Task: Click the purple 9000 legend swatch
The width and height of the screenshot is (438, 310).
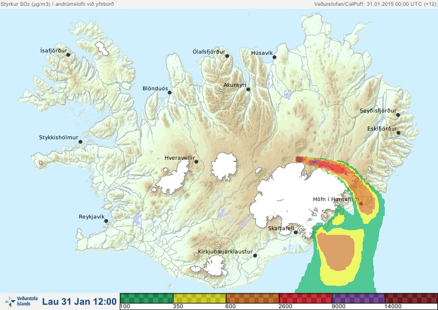Action: click(x=359, y=298)
